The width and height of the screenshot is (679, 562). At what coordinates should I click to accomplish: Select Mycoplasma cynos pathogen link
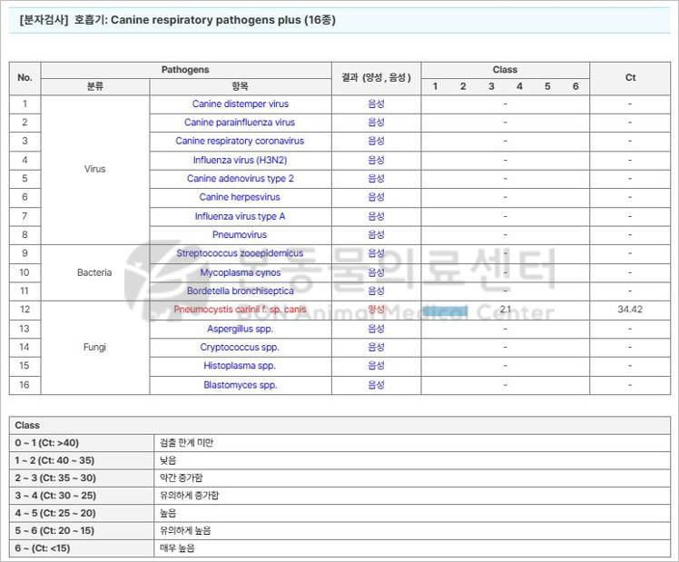click(x=240, y=272)
